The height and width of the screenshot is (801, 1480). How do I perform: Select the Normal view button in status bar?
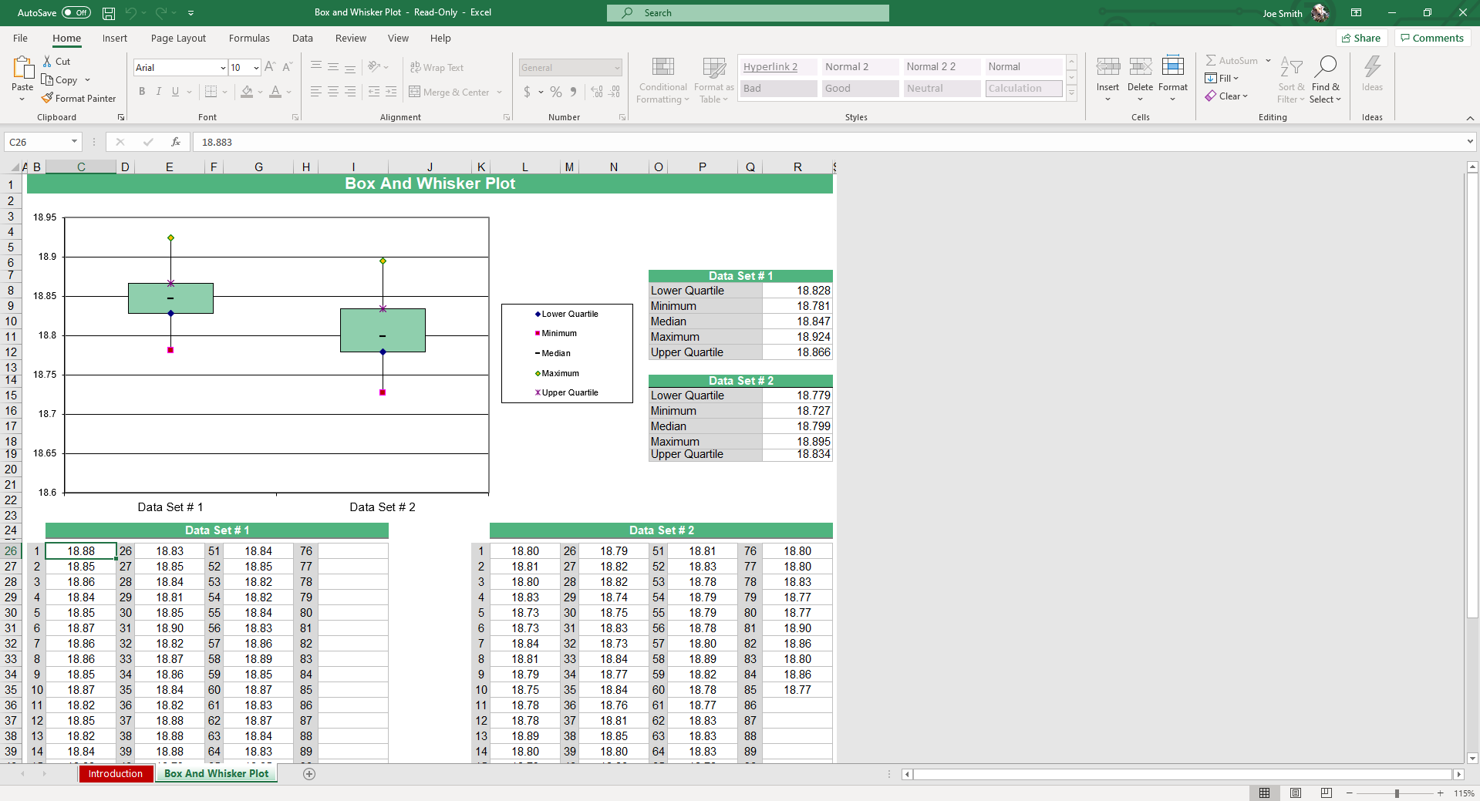click(1265, 793)
